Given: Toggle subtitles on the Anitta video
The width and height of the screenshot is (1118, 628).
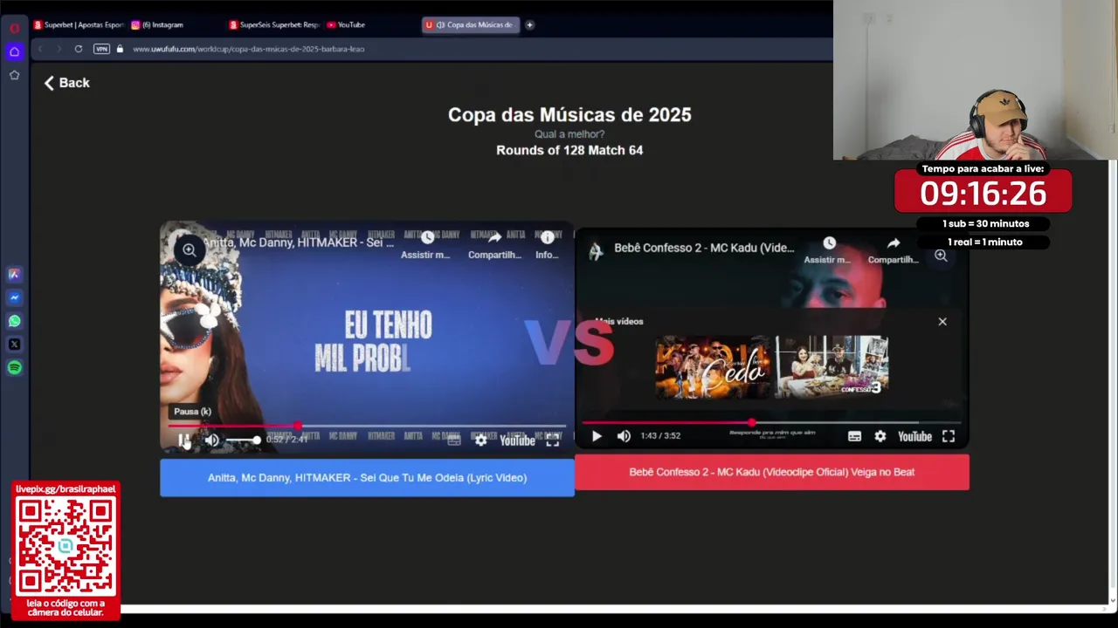Looking at the screenshot, I should click(454, 440).
